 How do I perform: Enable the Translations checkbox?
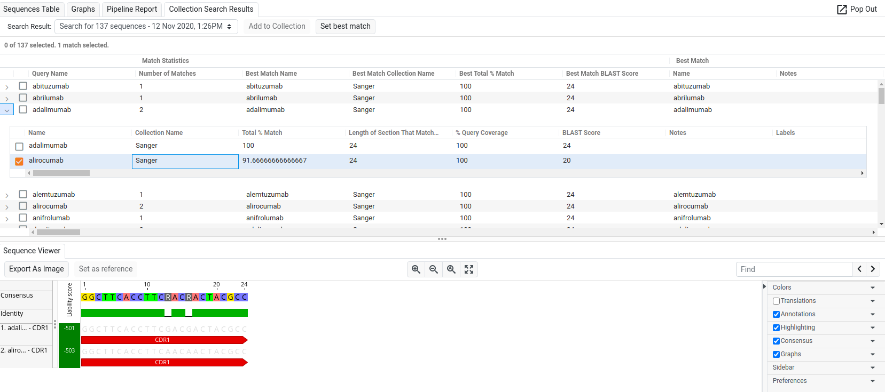click(x=777, y=301)
